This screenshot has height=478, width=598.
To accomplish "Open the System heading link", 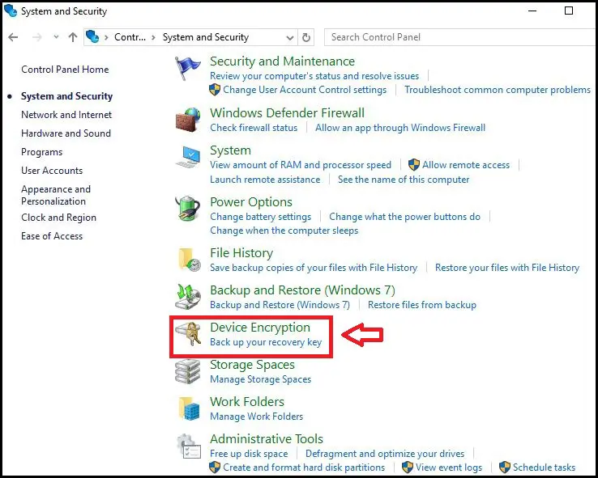I will click(230, 150).
